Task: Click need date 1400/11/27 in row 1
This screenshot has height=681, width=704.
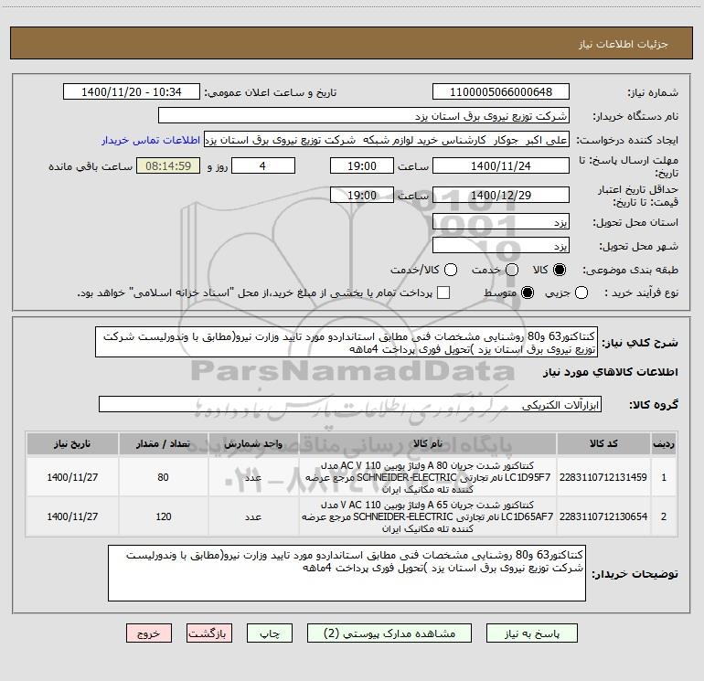Action: [72, 477]
